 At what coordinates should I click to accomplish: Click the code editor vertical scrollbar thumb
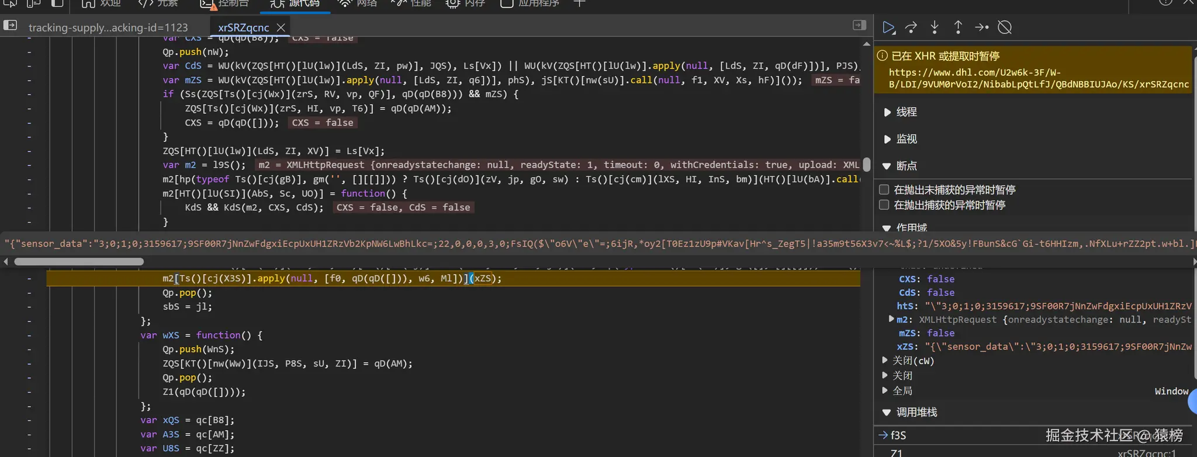(x=866, y=164)
